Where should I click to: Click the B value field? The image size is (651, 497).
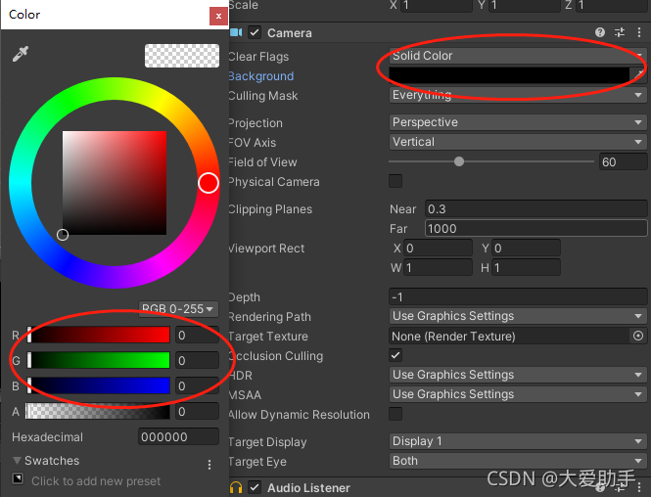[197, 385]
